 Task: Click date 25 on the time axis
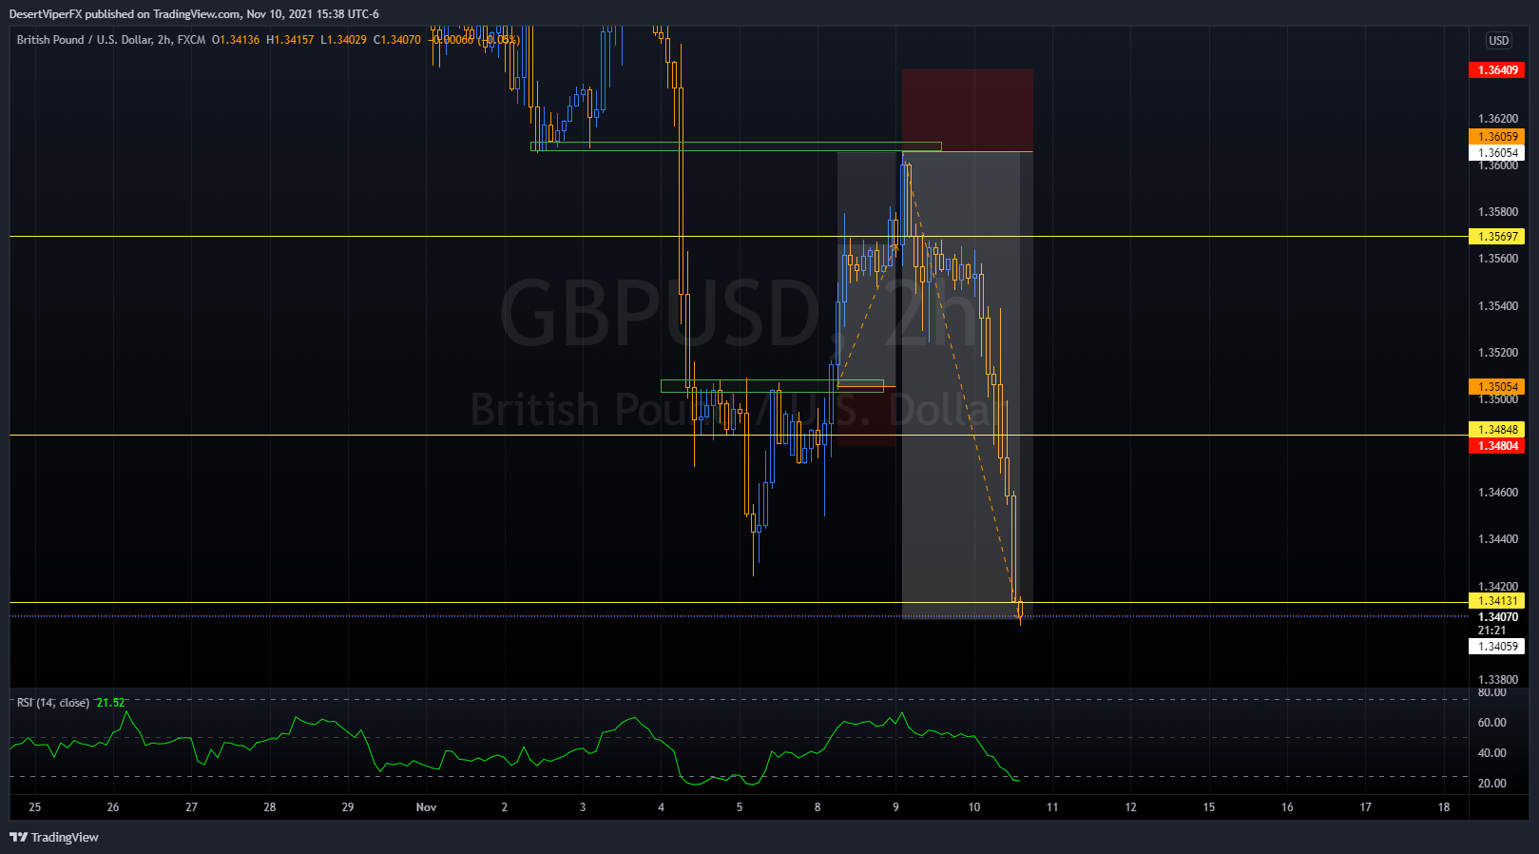tap(35, 807)
